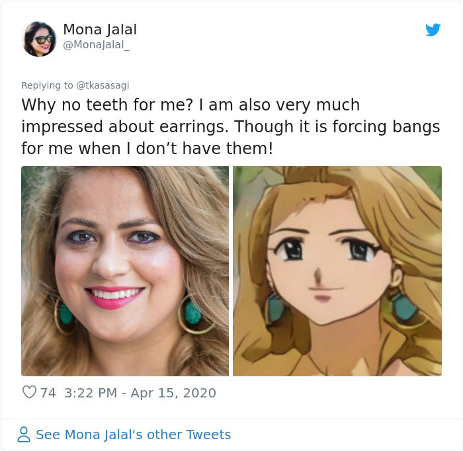View the anime-style portrait image
Image resolution: width=463 pixels, height=451 pixels.
pos(337,271)
